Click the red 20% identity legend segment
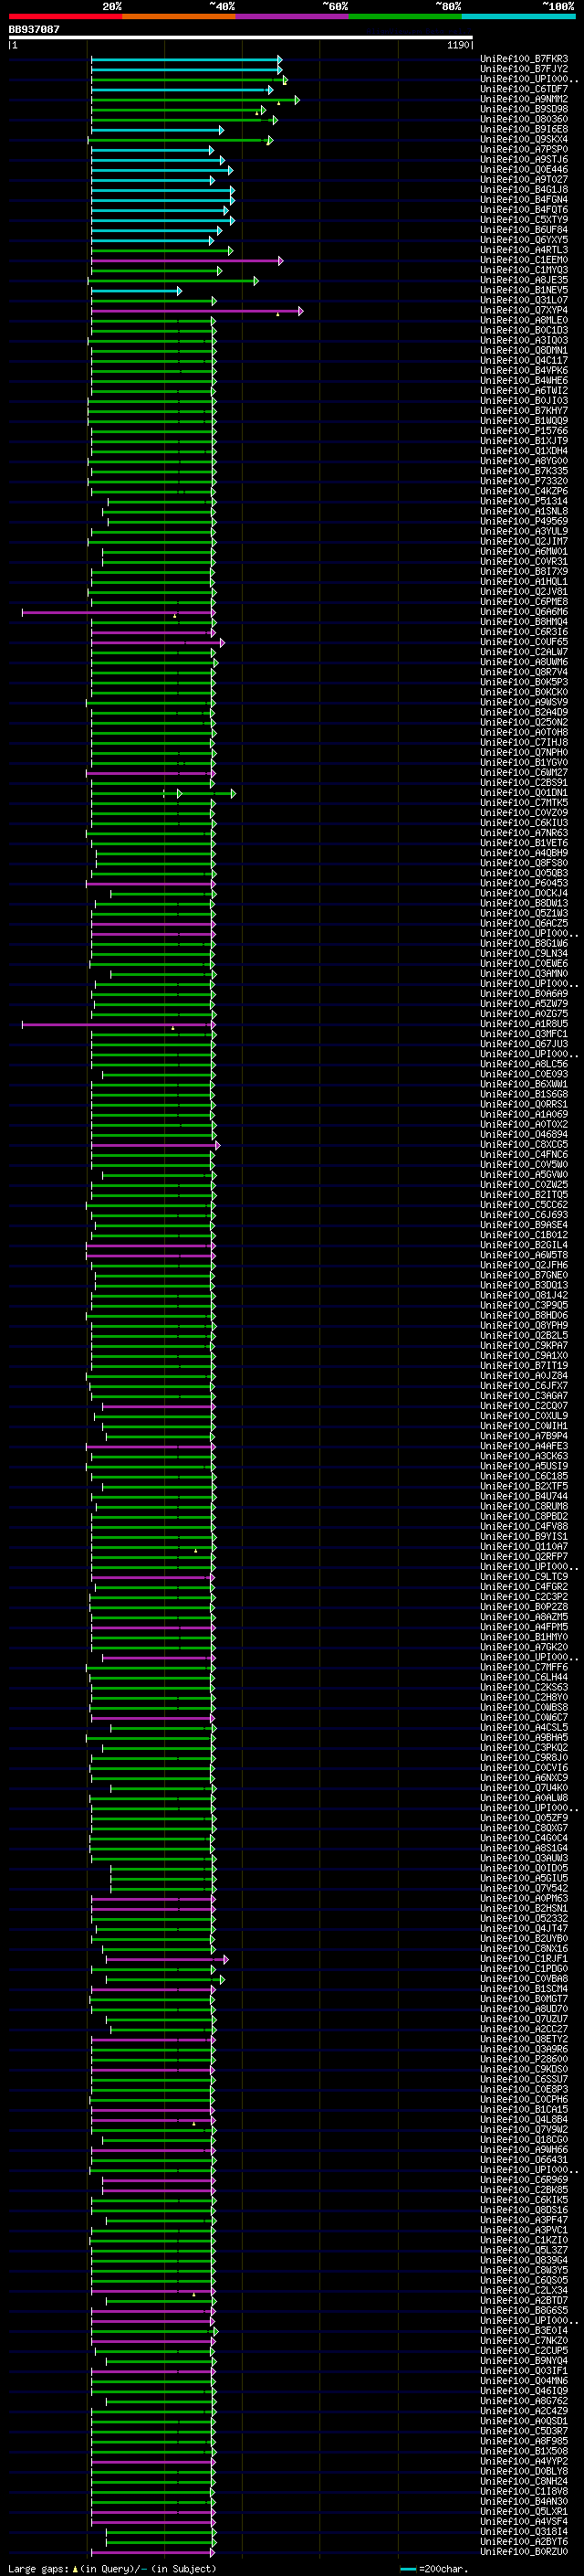The width and height of the screenshot is (584, 2576). pyautogui.click(x=65, y=16)
